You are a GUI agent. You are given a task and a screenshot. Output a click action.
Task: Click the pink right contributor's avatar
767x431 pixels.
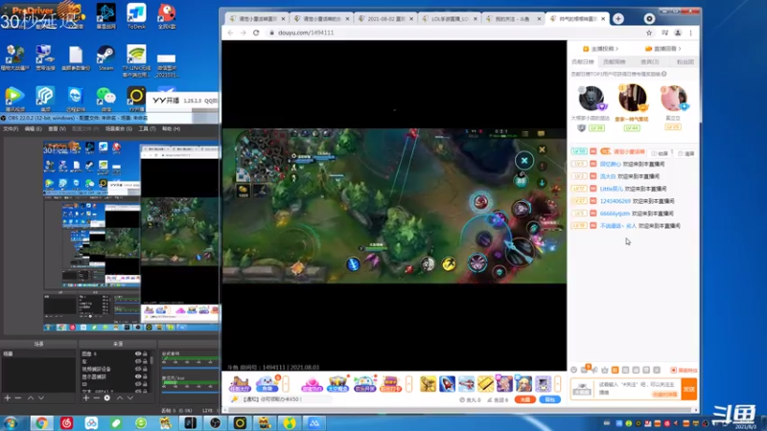pos(673,98)
